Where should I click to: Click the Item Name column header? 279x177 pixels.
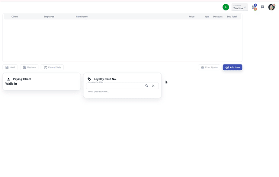(x=82, y=17)
